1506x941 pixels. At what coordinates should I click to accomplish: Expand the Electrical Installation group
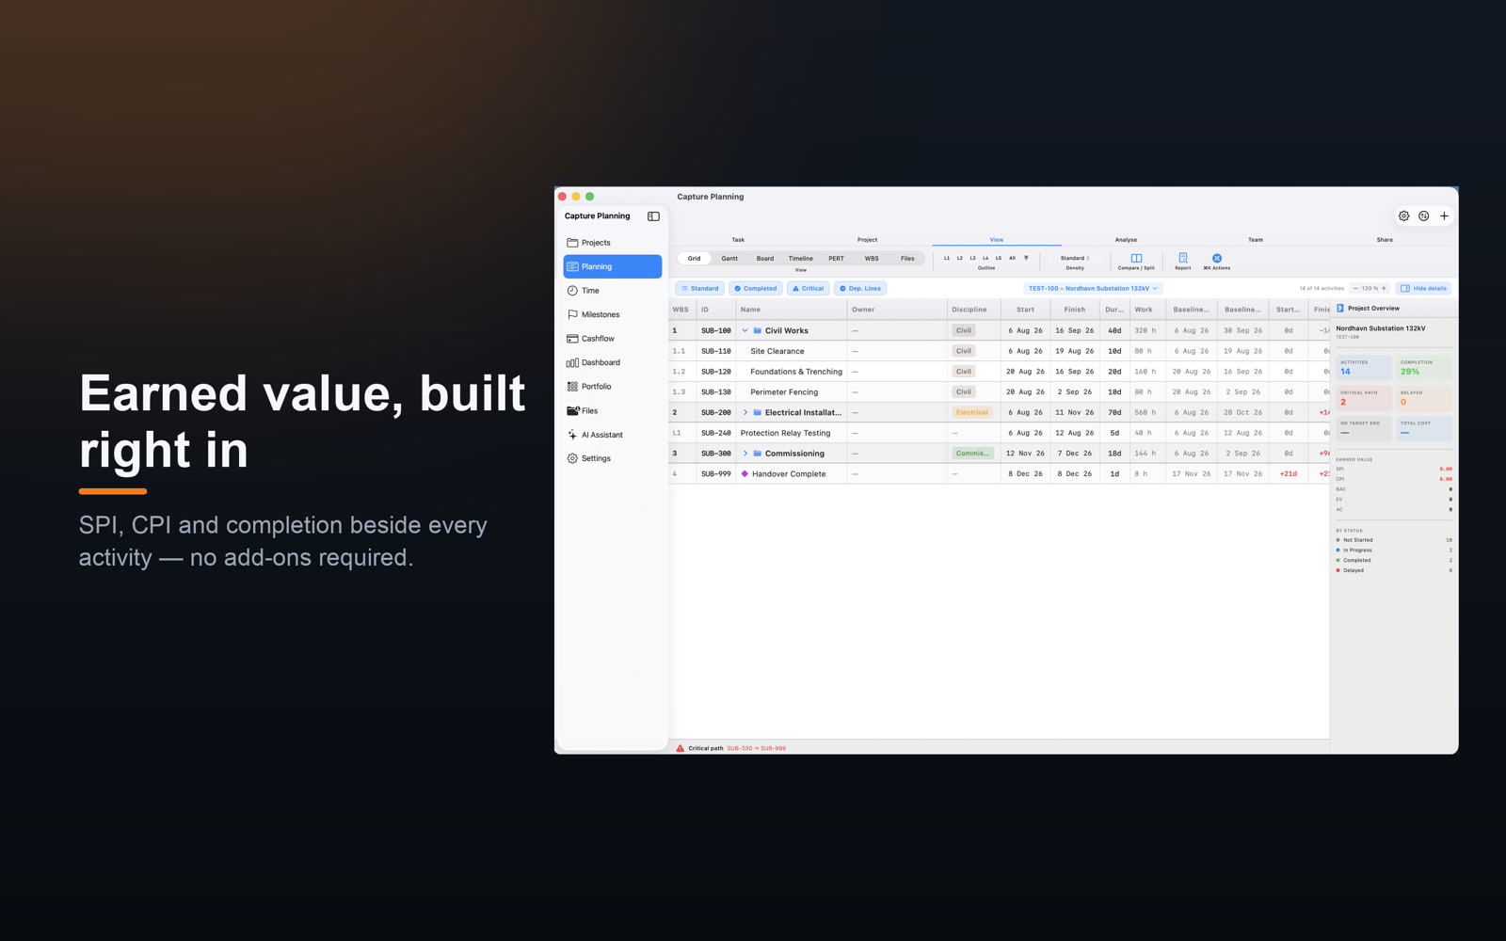[x=745, y=412]
